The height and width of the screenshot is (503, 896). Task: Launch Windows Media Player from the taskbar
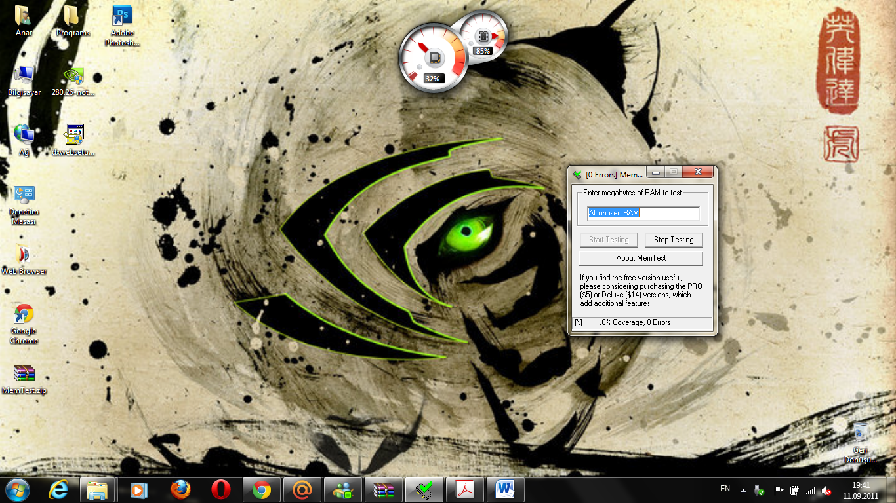pos(139,490)
